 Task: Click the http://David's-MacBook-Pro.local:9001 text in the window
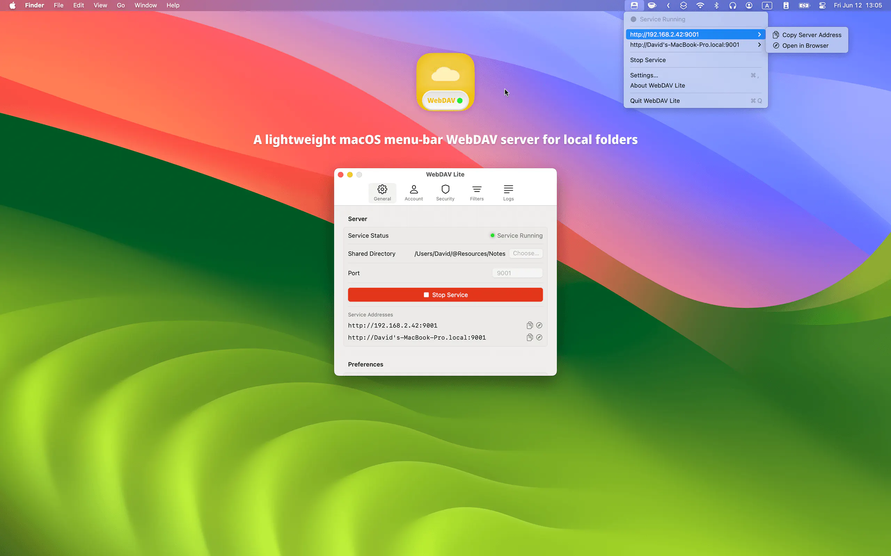(417, 337)
